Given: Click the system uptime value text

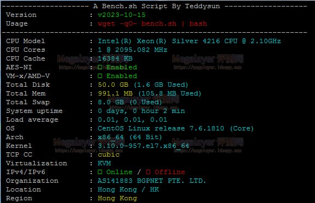Looking at the screenshot, I should [141, 111].
